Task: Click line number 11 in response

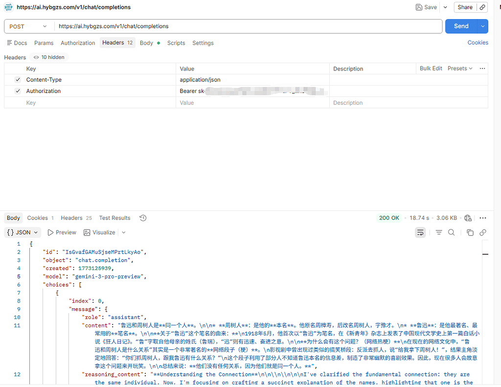Action: (x=17, y=325)
